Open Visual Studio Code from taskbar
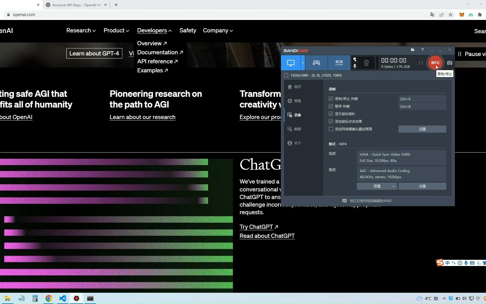This screenshot has height=304, width=486. tap(63, 298)
